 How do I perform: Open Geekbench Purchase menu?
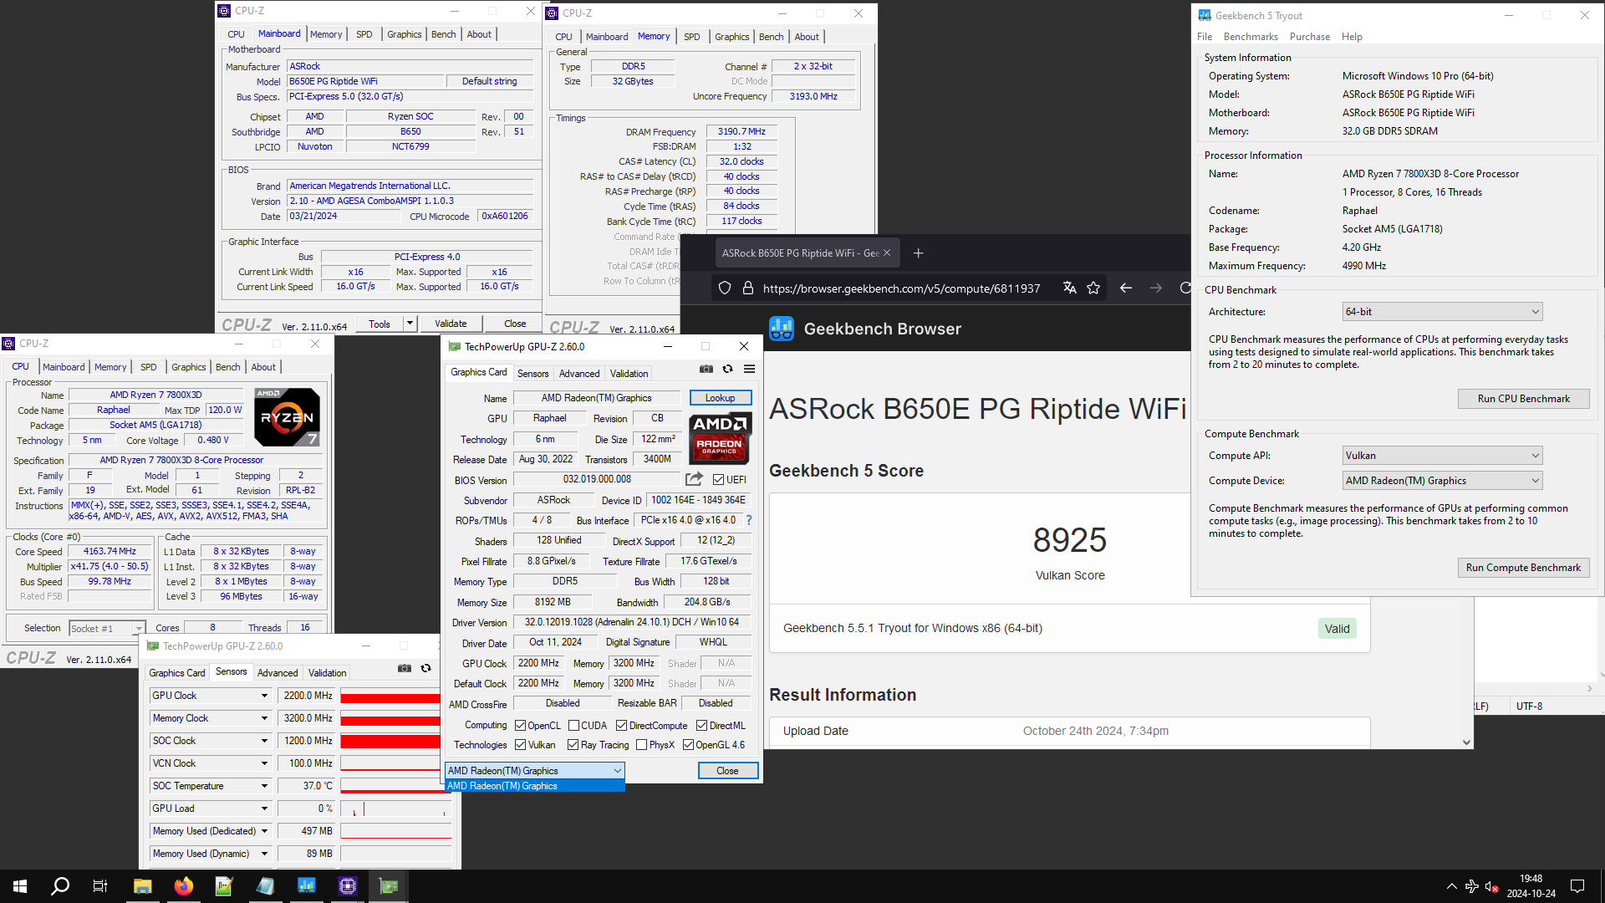coord(1309,37)
